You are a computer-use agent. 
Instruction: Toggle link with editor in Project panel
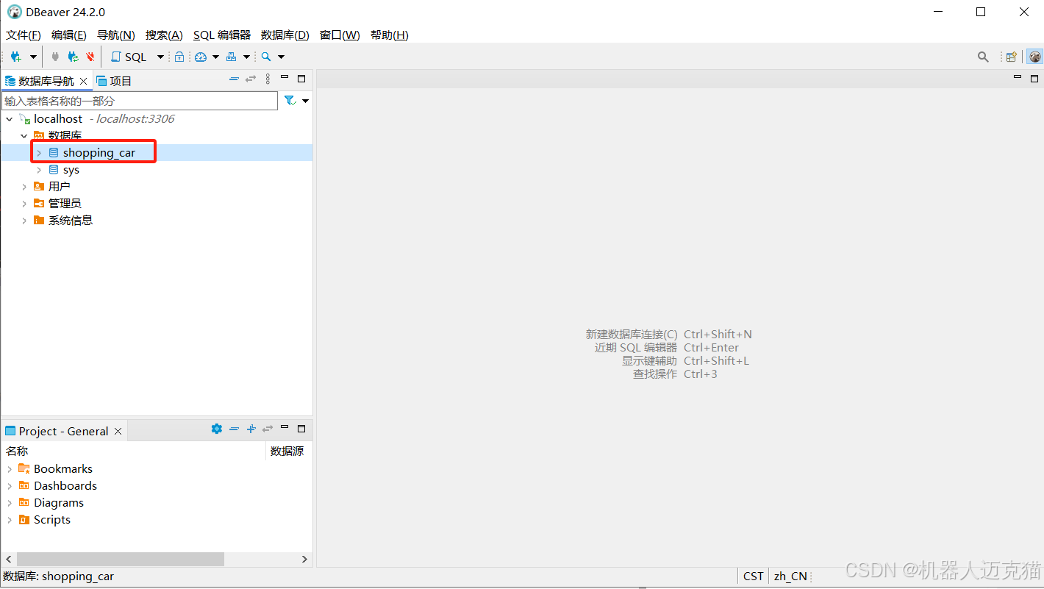[x=268, y=429]
